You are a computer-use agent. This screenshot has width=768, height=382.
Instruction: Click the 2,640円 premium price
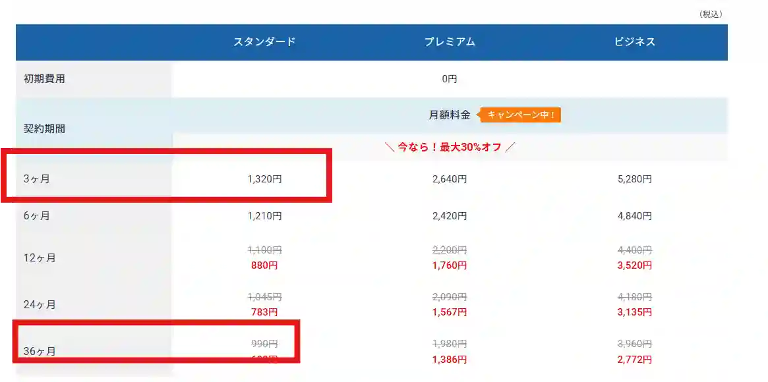[x=450, y=179]
